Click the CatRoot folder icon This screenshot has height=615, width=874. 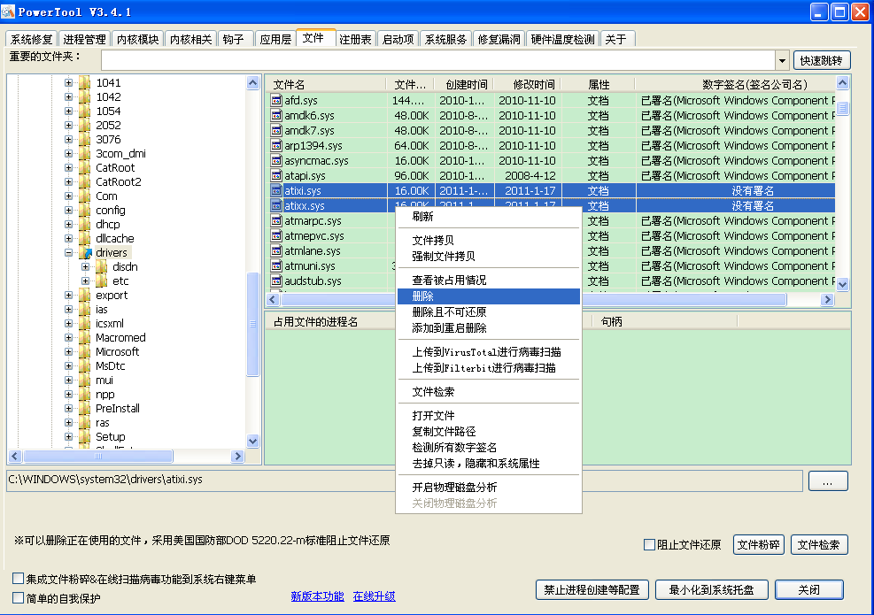[x=85, y=168]
